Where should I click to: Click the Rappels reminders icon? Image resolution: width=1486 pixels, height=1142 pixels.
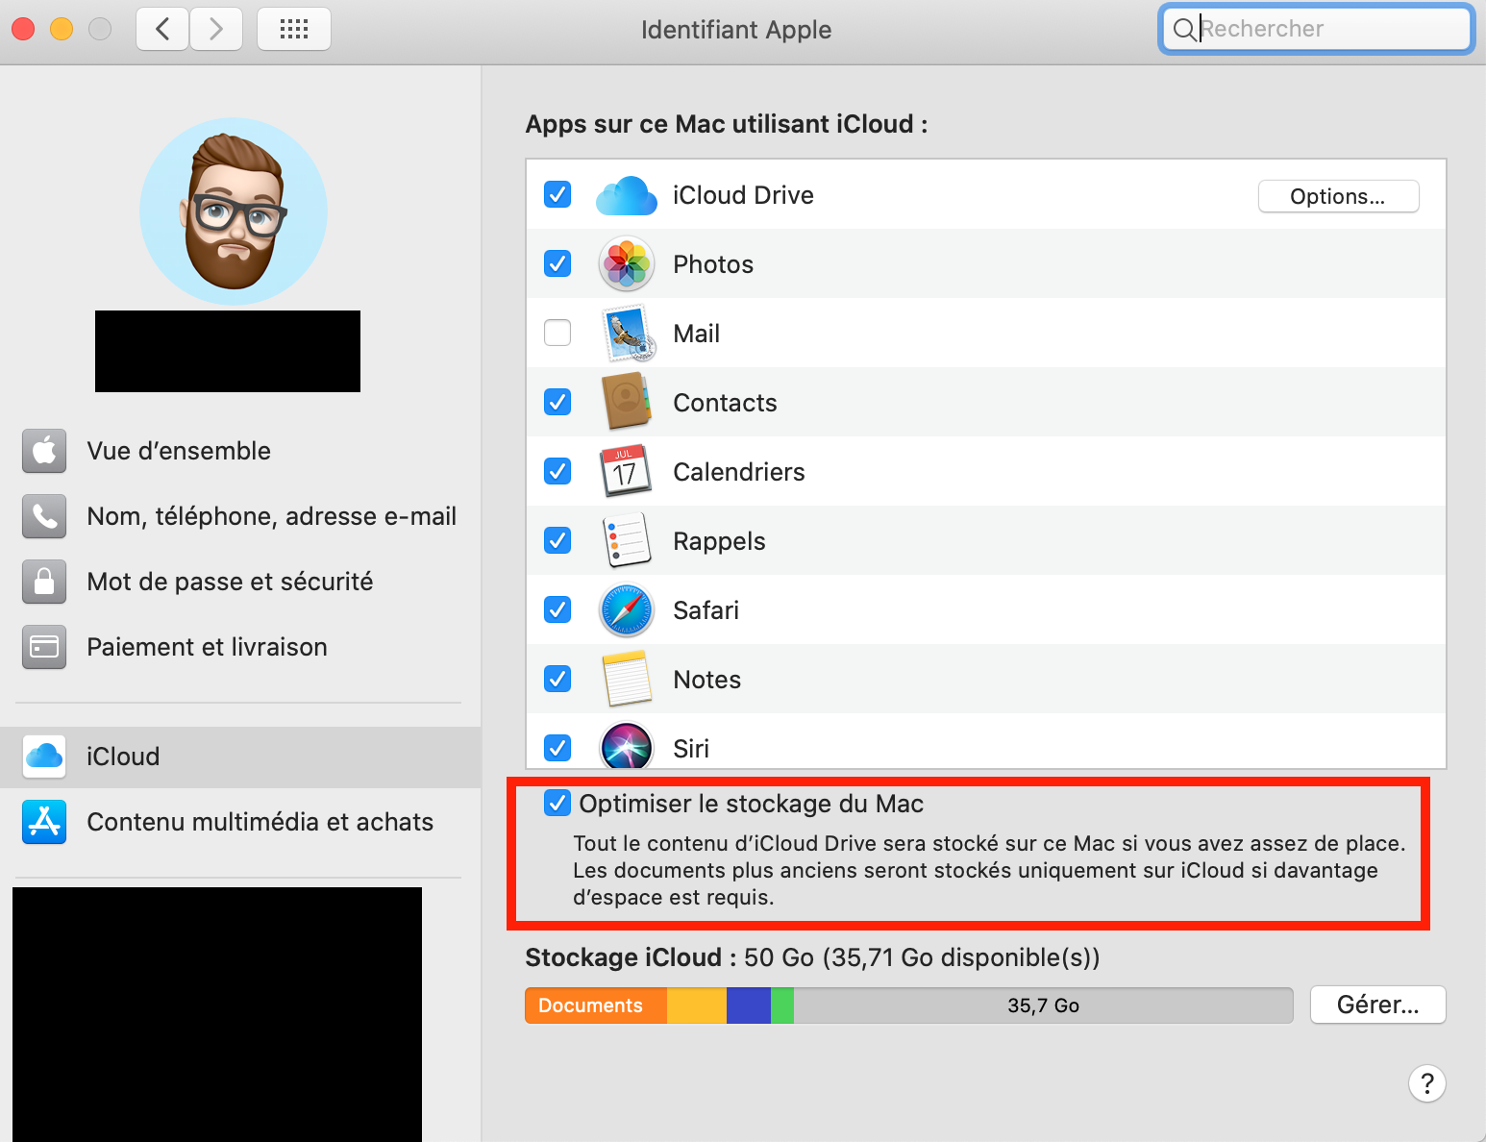[627, 540]
